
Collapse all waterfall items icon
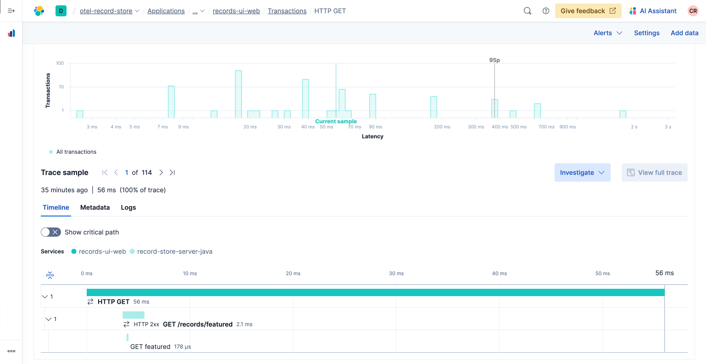point(50,275)
